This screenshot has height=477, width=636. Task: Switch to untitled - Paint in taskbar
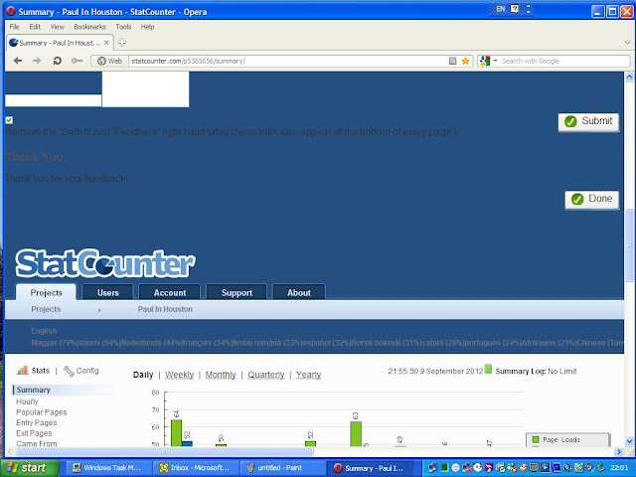281,468
